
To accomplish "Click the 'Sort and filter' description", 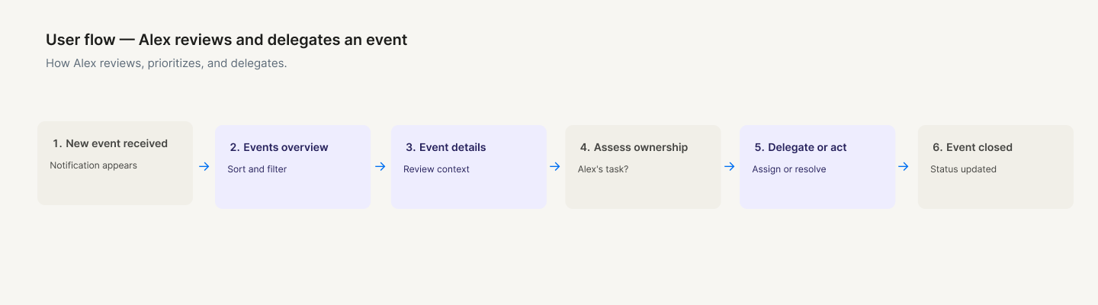I will click(x=257, y=169).
